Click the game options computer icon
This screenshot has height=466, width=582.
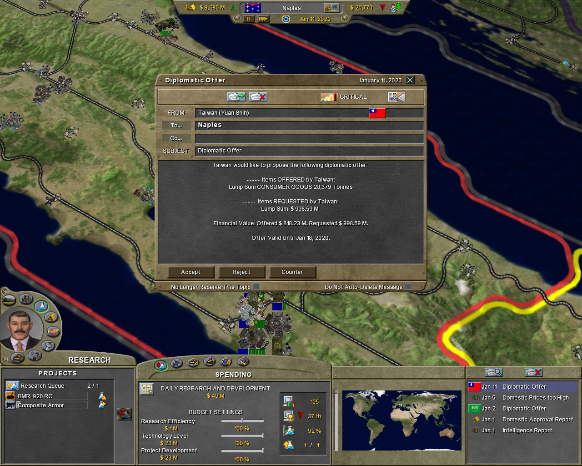[x=331, y=8]
